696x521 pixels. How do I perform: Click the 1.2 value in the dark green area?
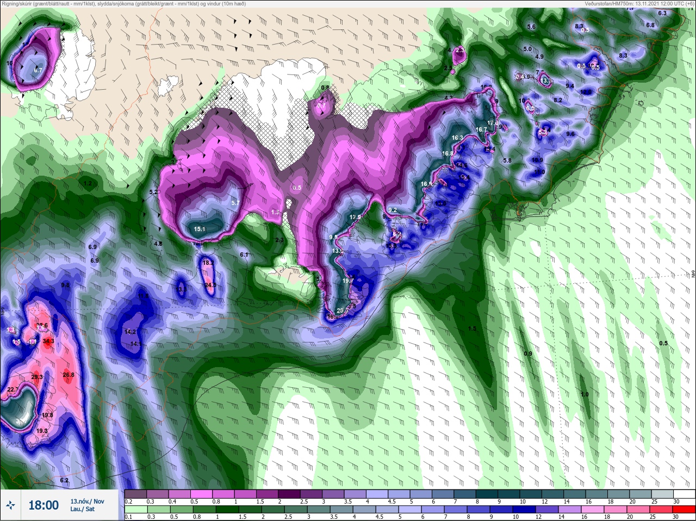pyautogui.click(x=88, y=183)
